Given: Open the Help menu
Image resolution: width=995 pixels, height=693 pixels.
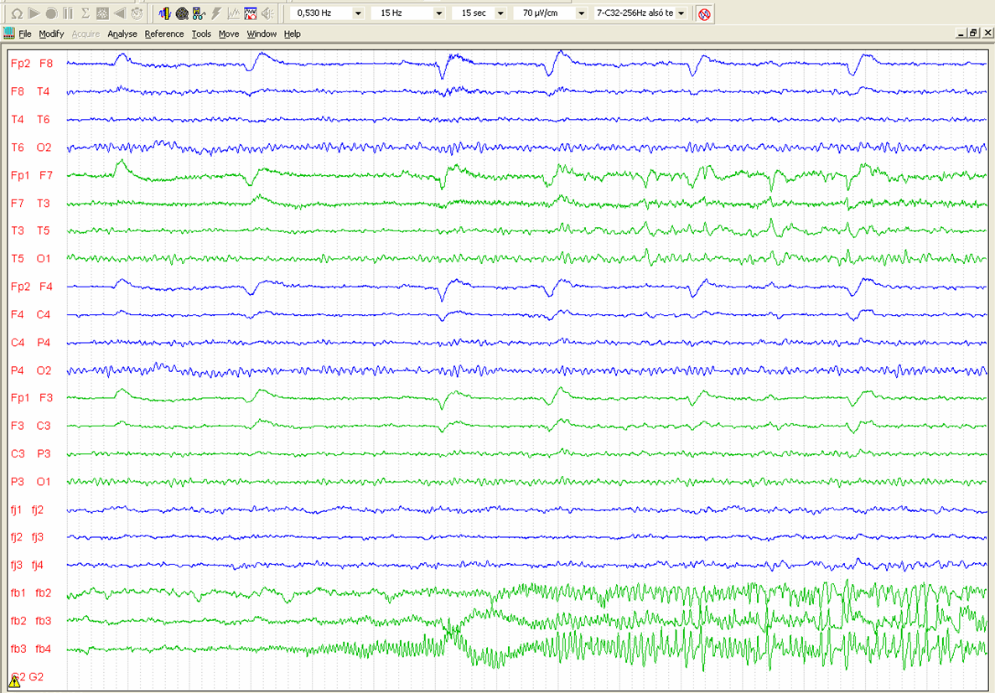Looking at the screenshot, I should tap(292, 34).
